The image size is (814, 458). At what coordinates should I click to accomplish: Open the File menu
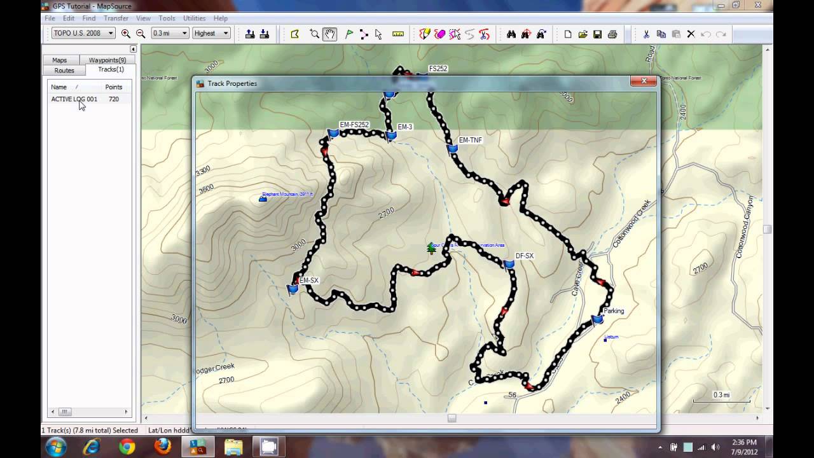click(x=50, y=18)
